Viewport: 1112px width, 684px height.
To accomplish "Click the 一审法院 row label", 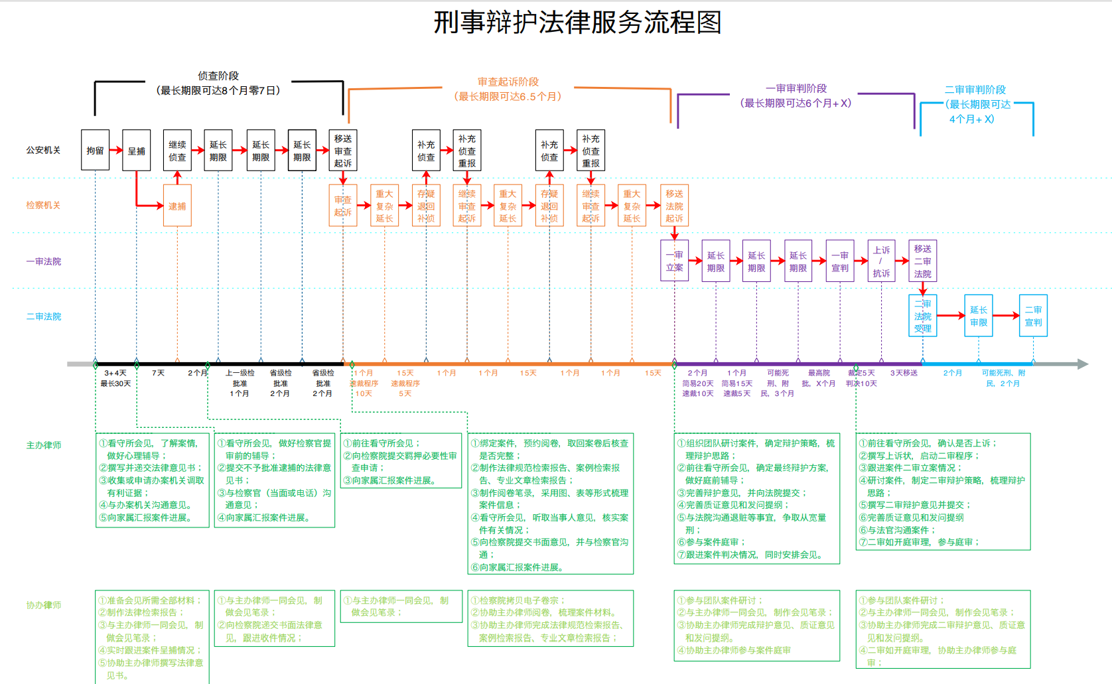I will [43, 261].
